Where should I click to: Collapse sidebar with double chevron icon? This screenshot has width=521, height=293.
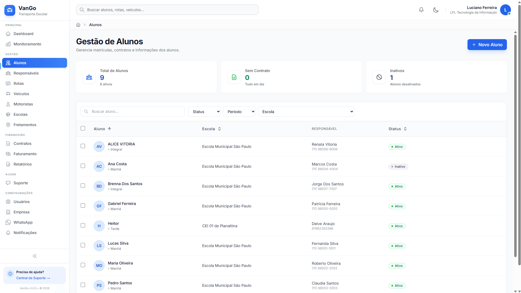34,256
